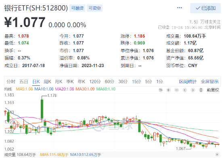Viewport: 222px width, 158px height.
Task: Click the 7.53 万球友关注 followers text
Action: pos(205,22)
